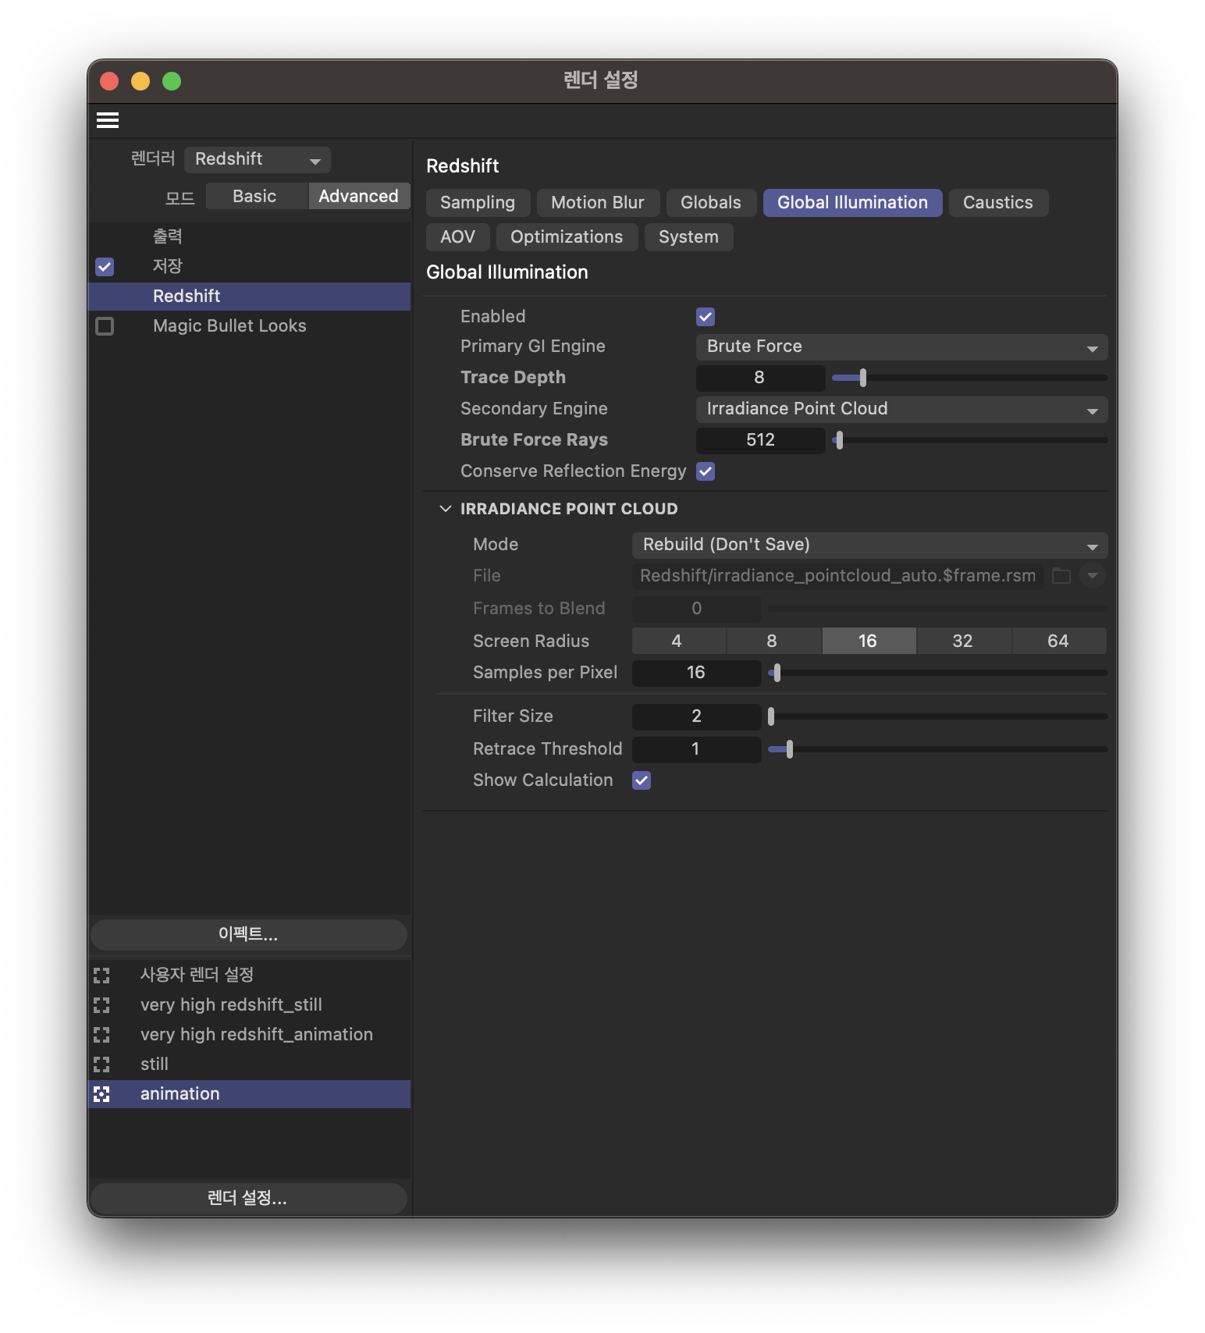Select the animation preset

(x=250, y=1094)
